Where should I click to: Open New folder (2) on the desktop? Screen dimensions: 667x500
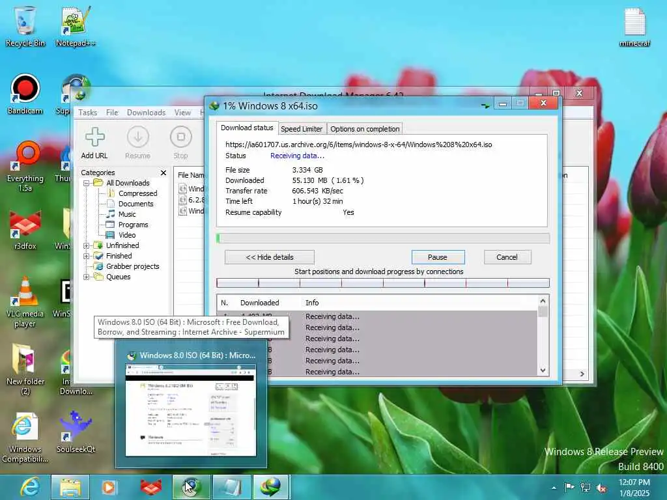coord(25,370)
